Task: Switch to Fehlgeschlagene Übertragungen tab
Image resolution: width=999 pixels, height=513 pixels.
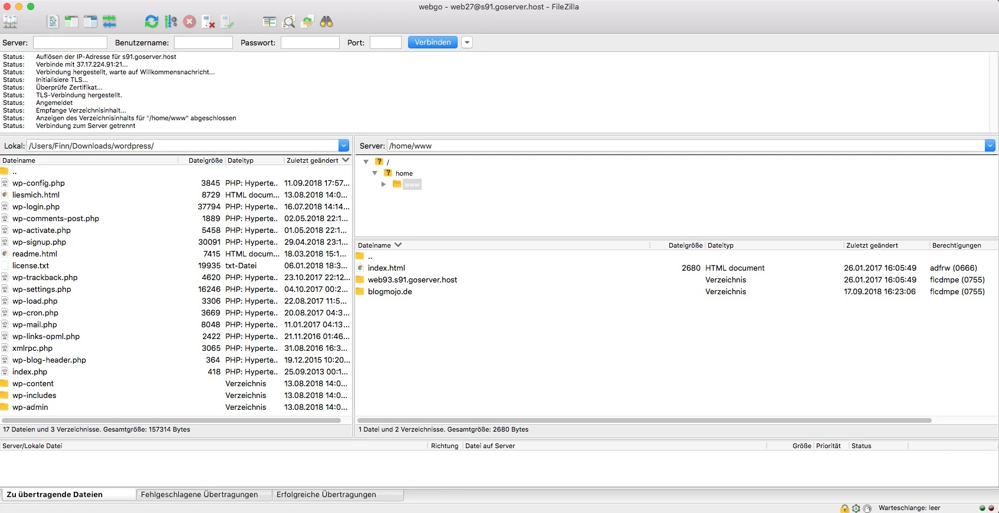Action: click(203, 495)
